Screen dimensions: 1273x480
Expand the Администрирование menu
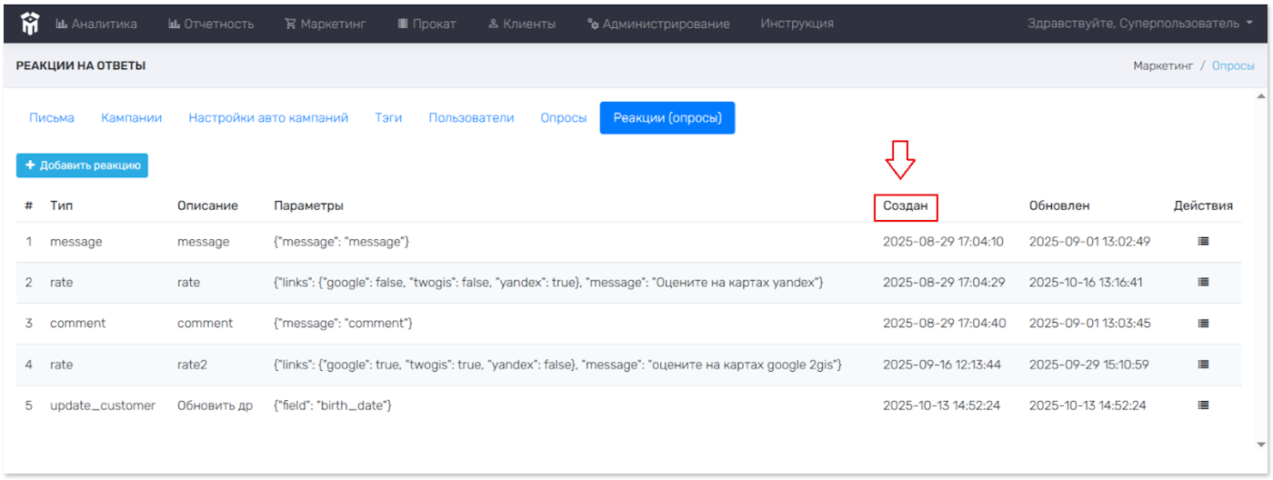click(x=658, y=25)
